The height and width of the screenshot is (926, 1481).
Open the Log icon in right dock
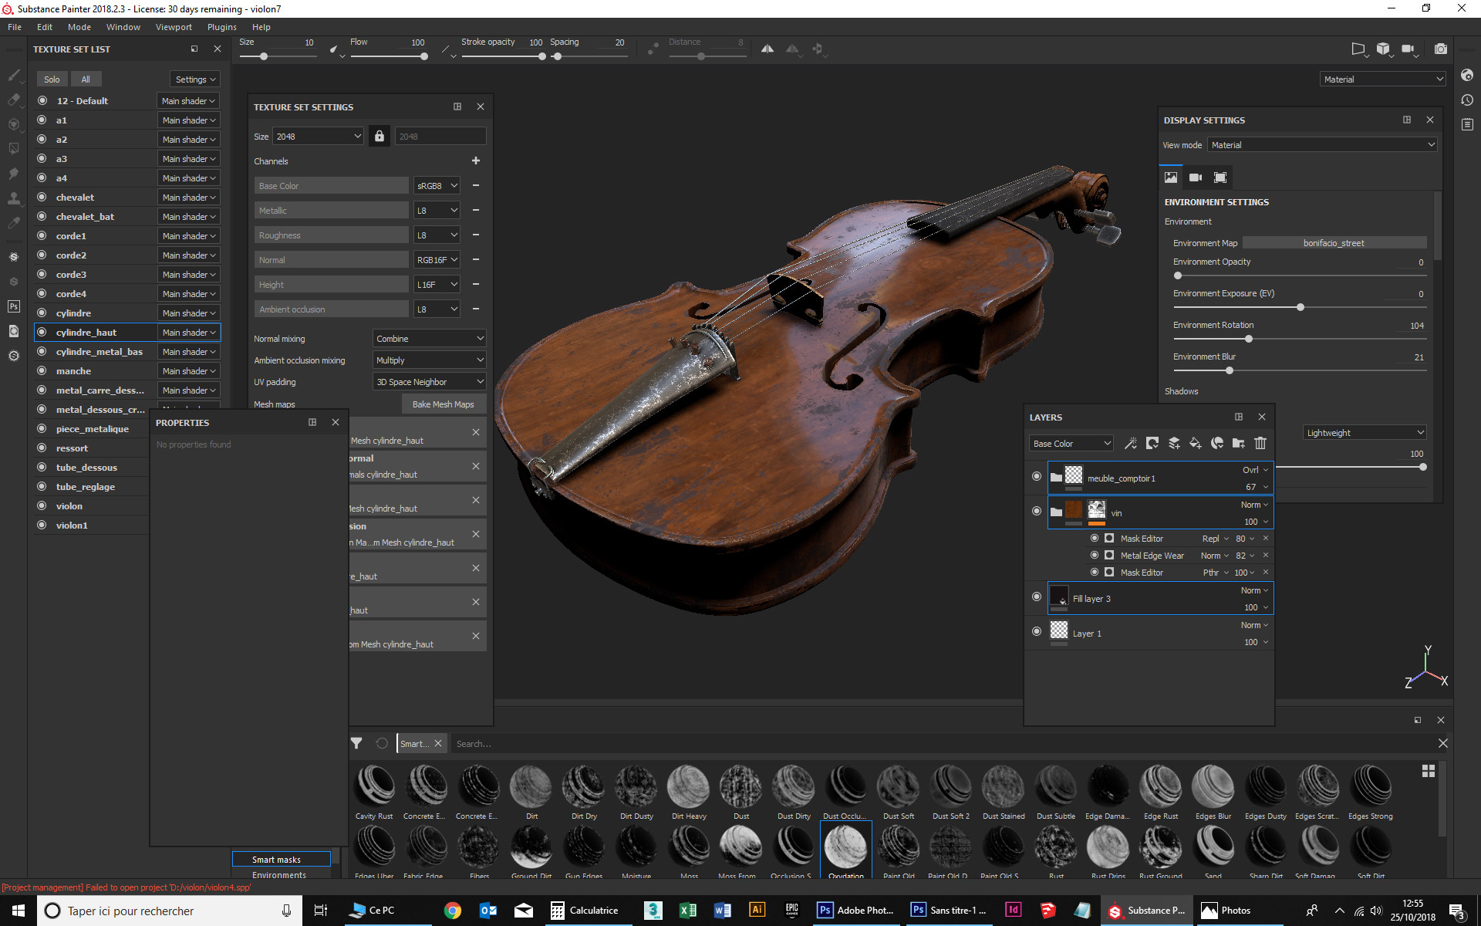tap(1467, 124)
